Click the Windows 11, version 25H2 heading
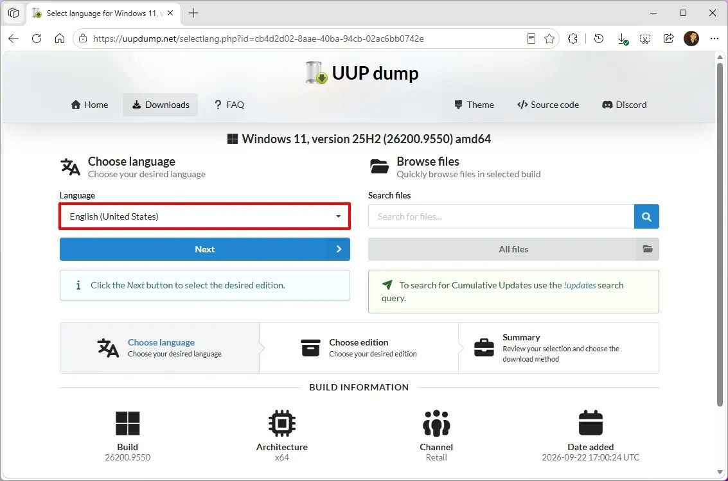 pos(359,139)
